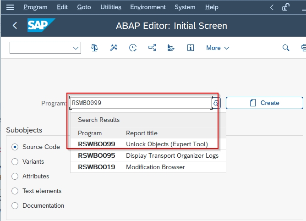Viewport: 306px width, 221px height.
Task: Select the Source Code radio button
Action: (15, 147)
